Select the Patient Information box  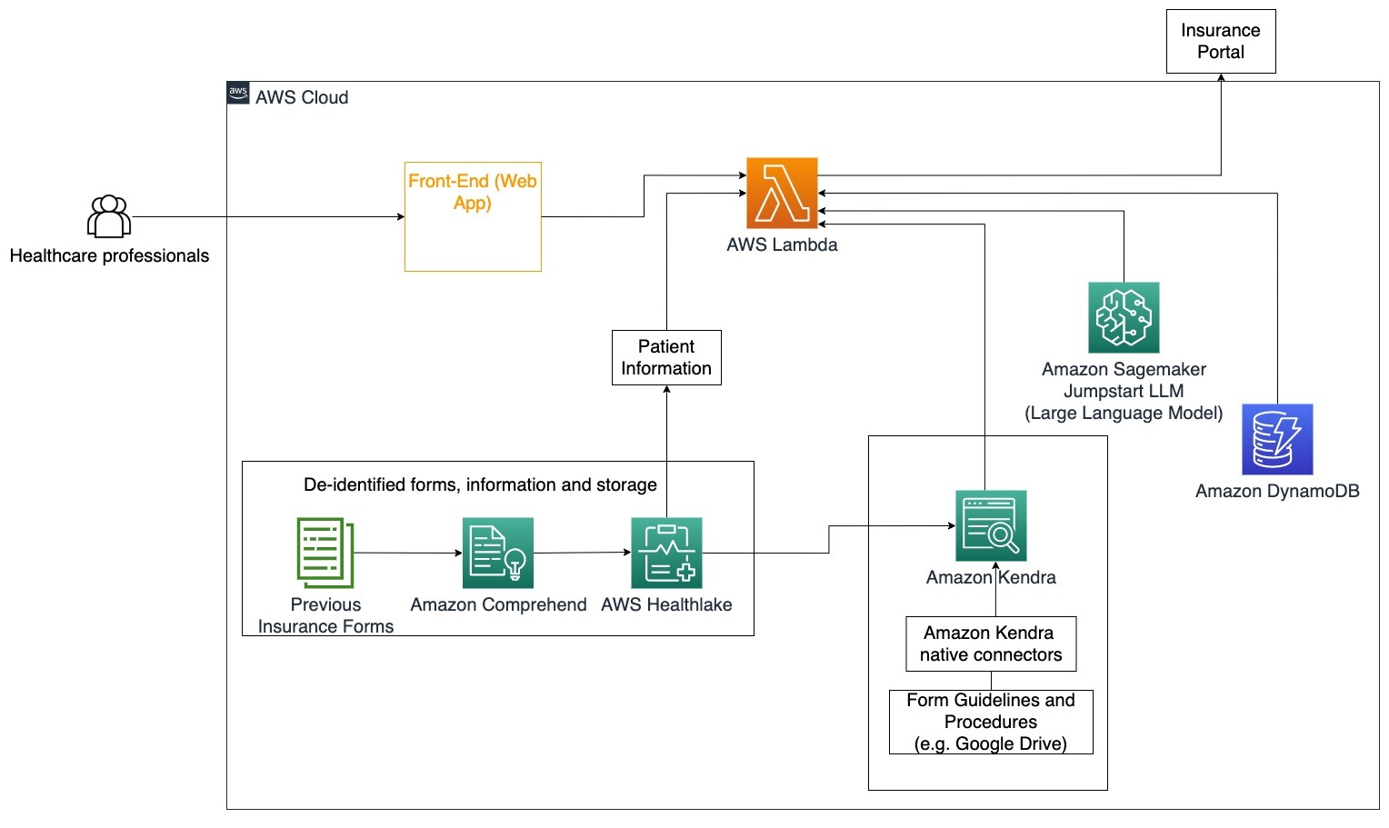(x=666, y=357)
